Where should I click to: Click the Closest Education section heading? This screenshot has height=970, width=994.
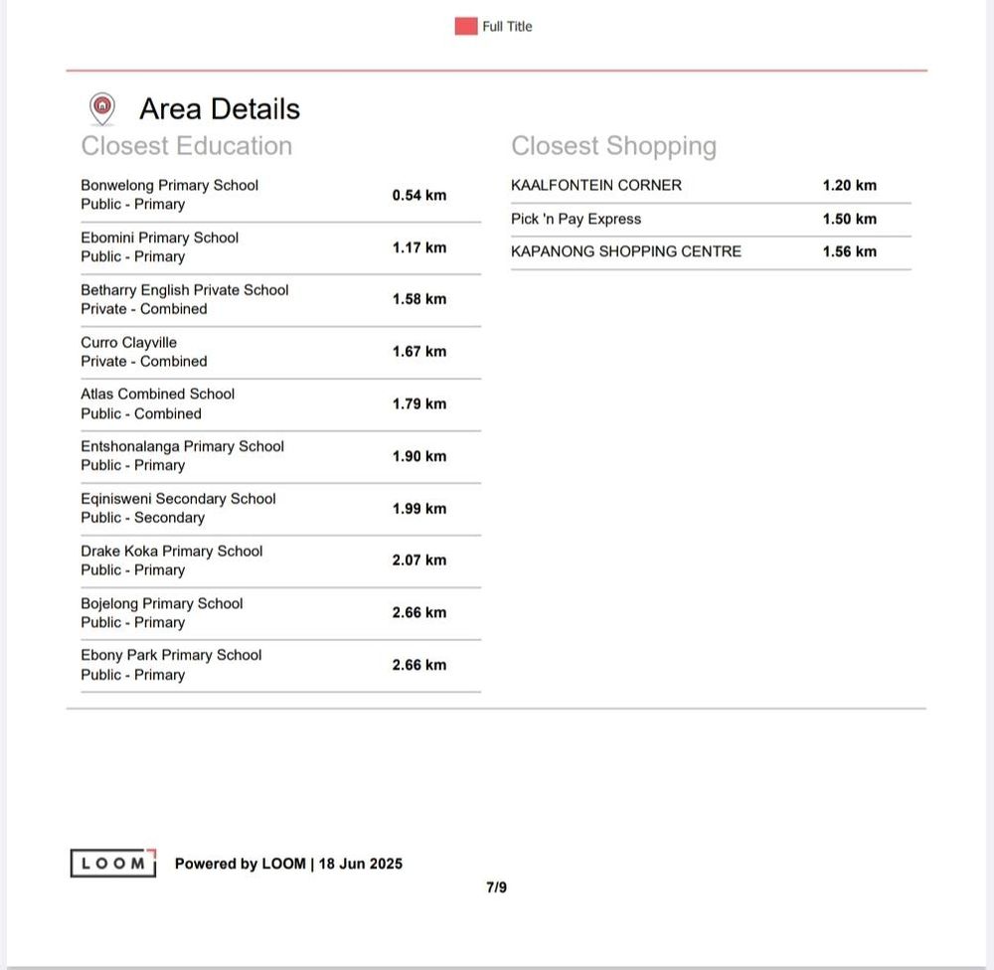(x=186, y=146)
